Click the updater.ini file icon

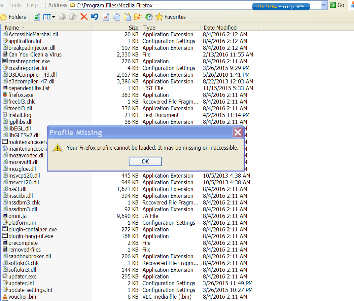point(5,283)
